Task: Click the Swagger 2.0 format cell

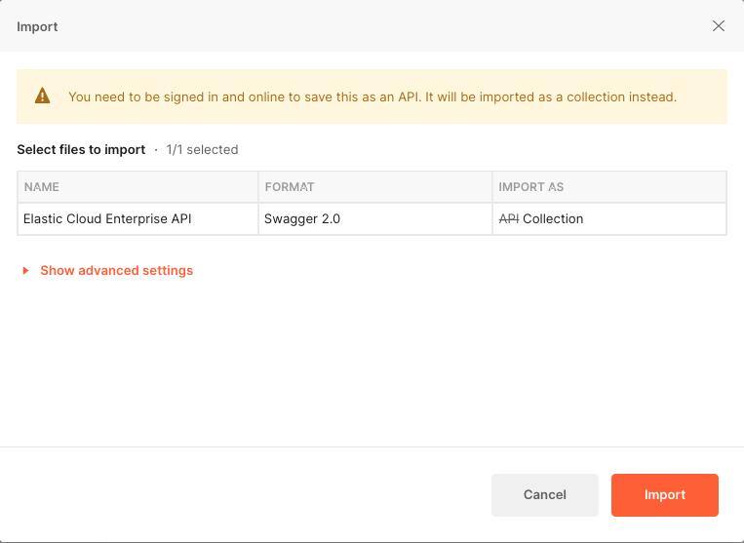Action: click(x=302, y=219)
